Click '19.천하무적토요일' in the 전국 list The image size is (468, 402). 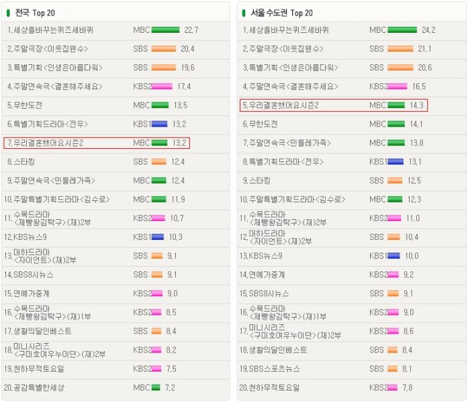pos(34,369)
